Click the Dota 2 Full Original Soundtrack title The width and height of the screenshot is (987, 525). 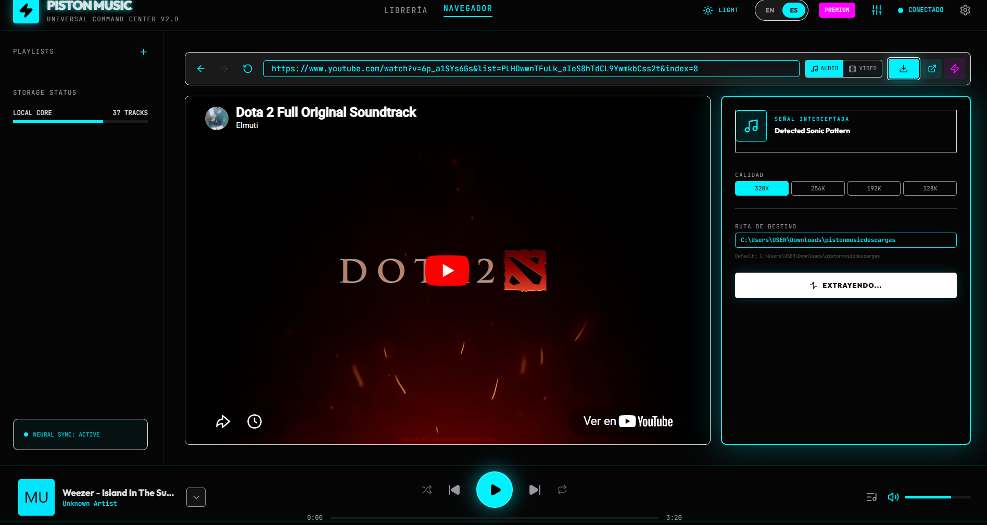click(326, 112)
